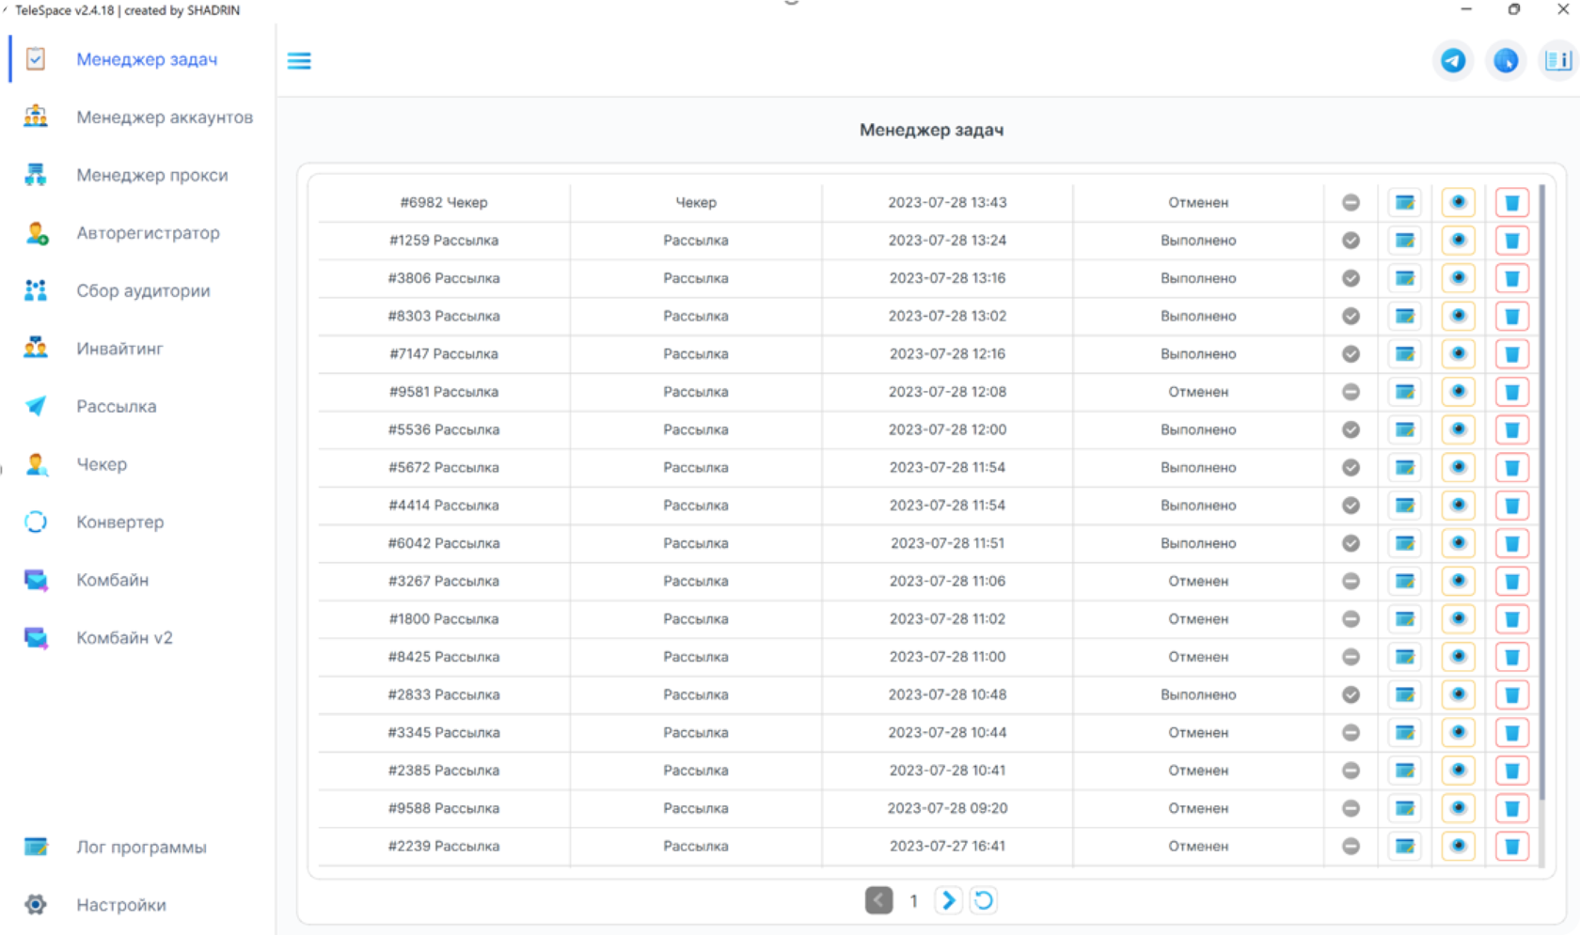Refresh the task list
The width and height of the screenshot is (1580, 935).
coord(983,900)
